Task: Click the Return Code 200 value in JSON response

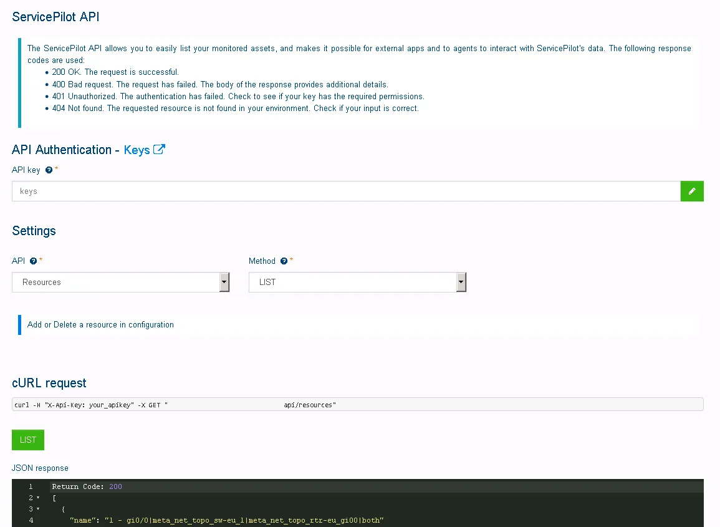Action: 115,486
